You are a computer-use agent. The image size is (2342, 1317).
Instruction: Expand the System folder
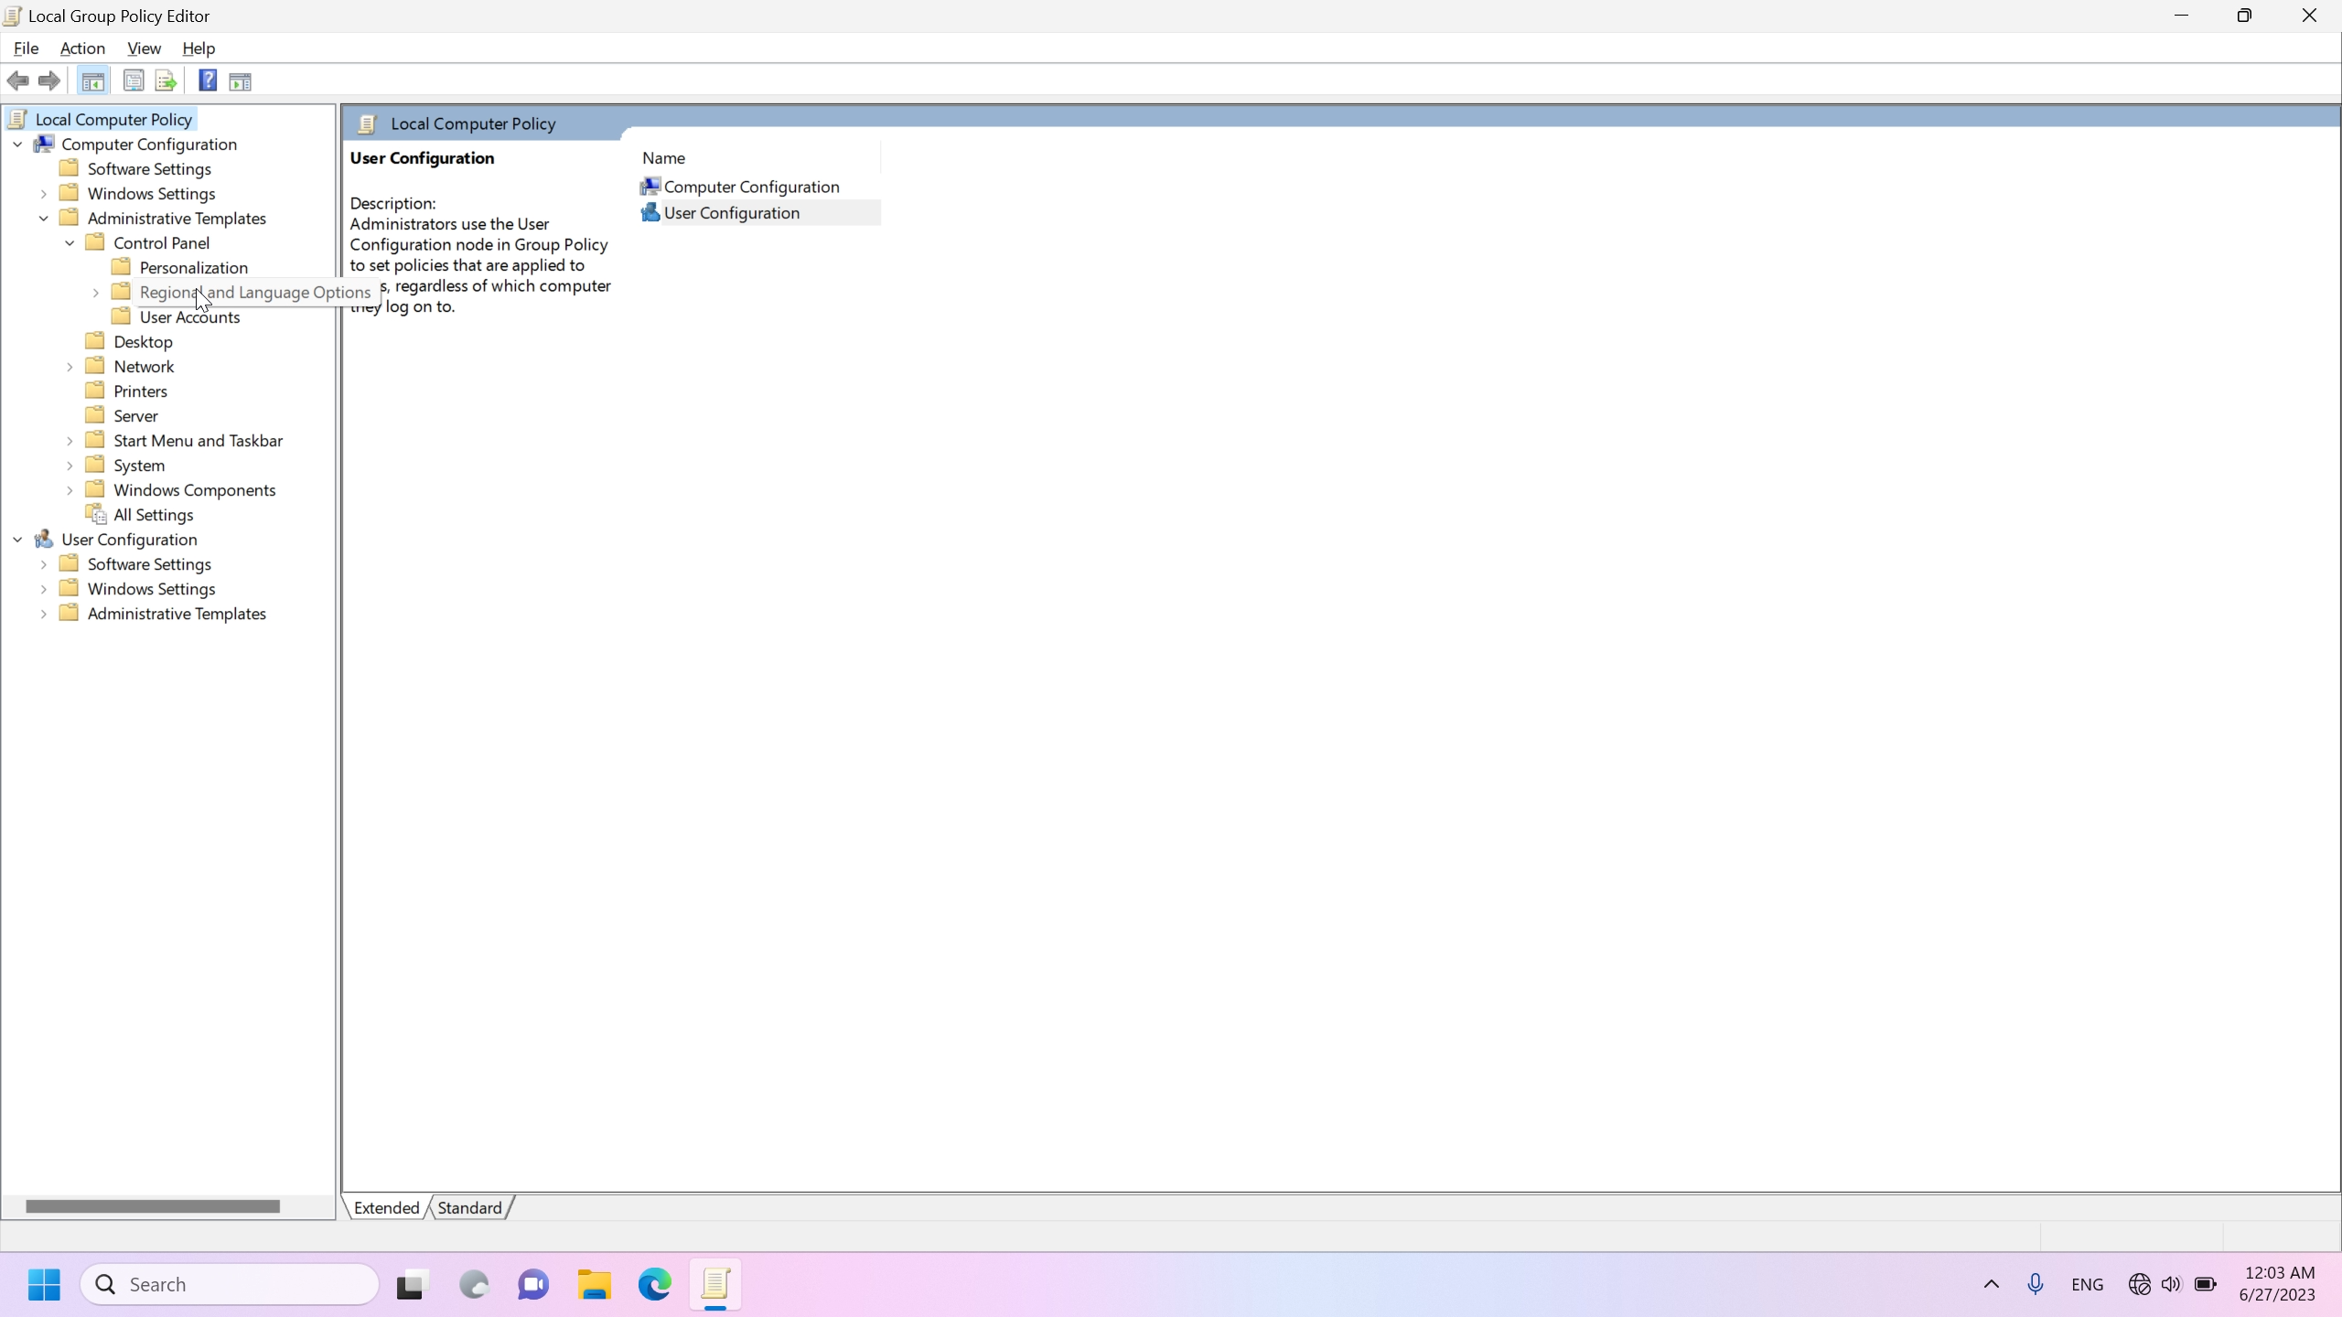click(x=70, y=466)
